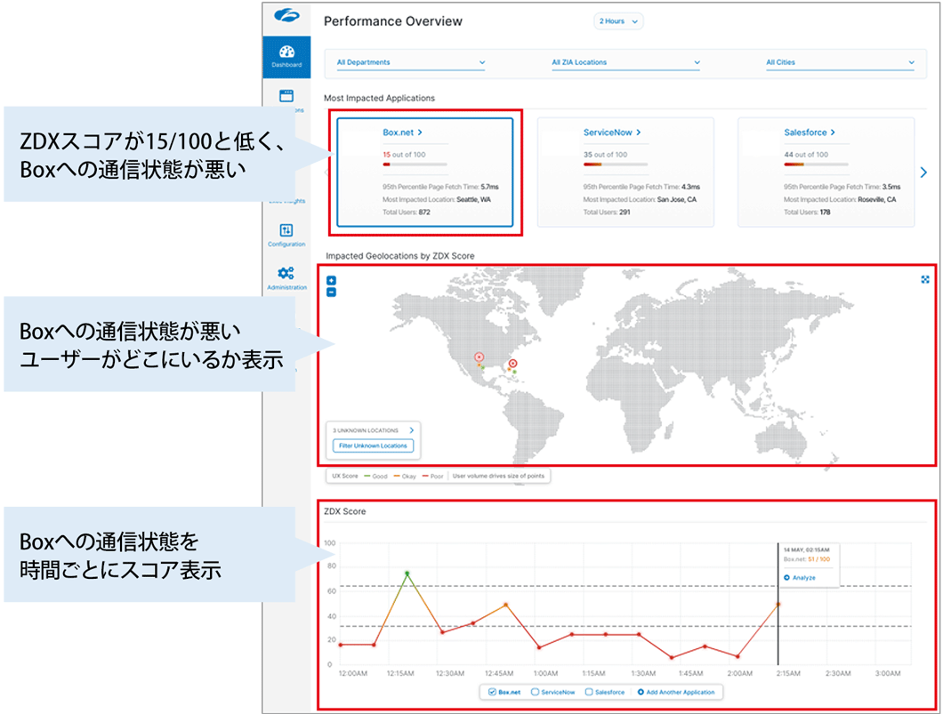
Task: Zoom out map with minus icon
Action: (x=331, y=292)
